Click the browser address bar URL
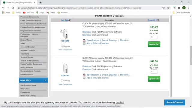This screenshot has width=192, height=108. tap(81, 8)
